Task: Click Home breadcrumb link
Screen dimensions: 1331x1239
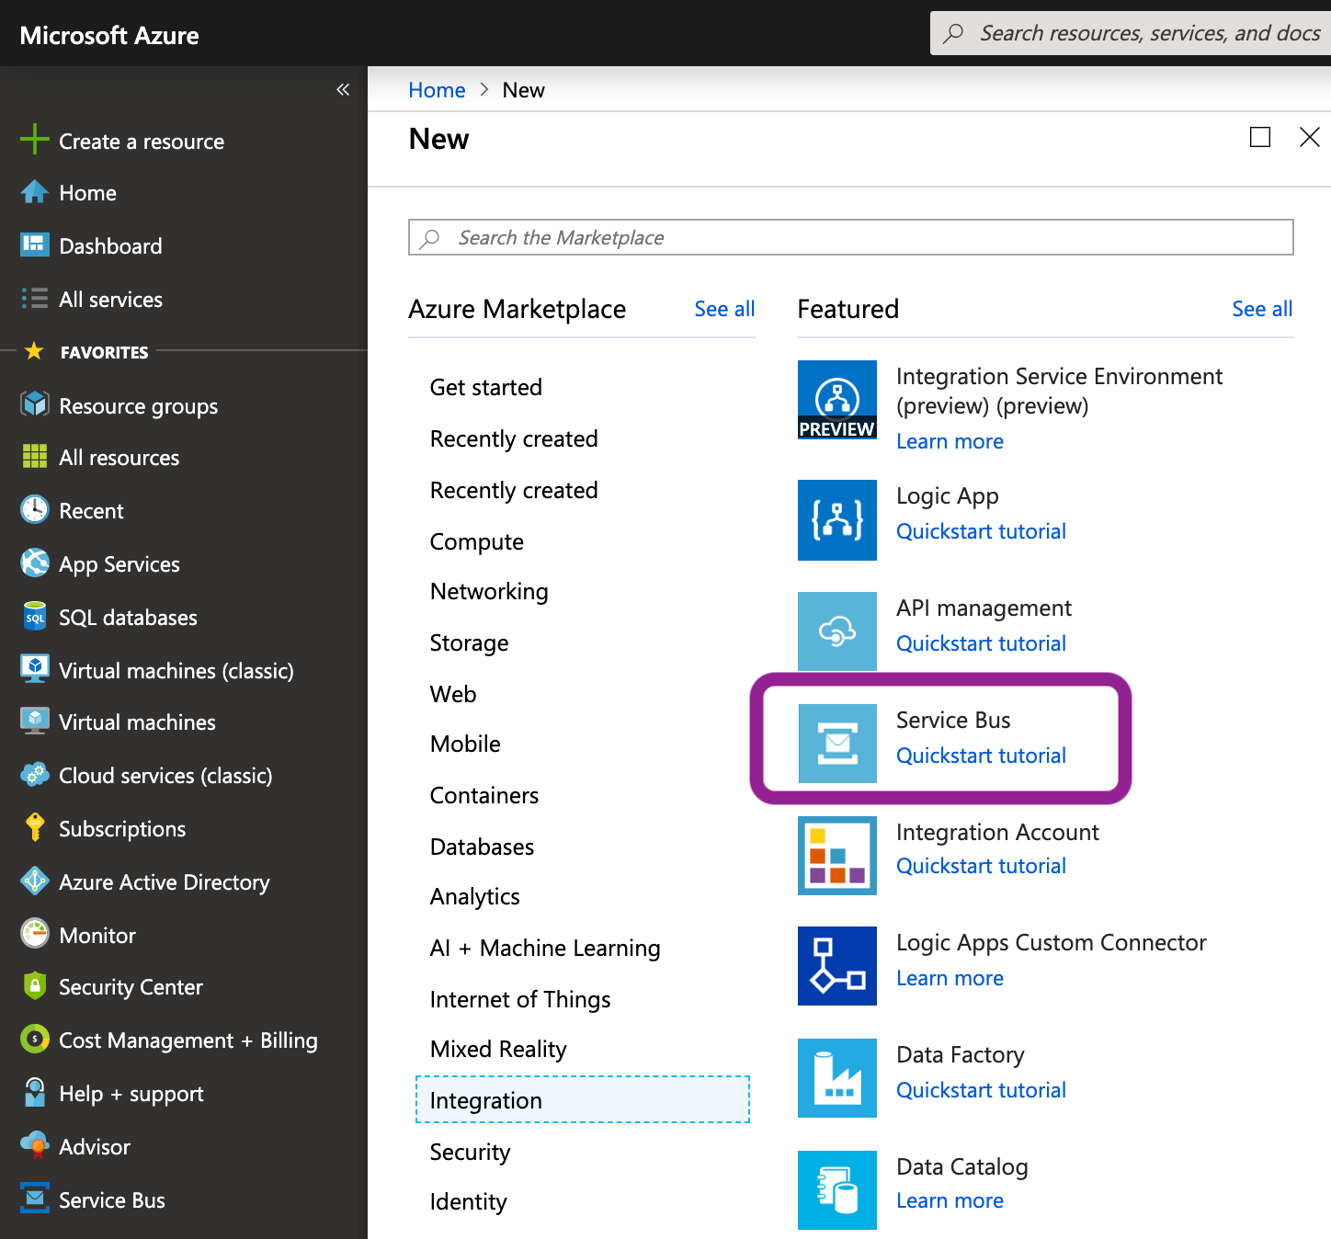Action: (437, 90)
